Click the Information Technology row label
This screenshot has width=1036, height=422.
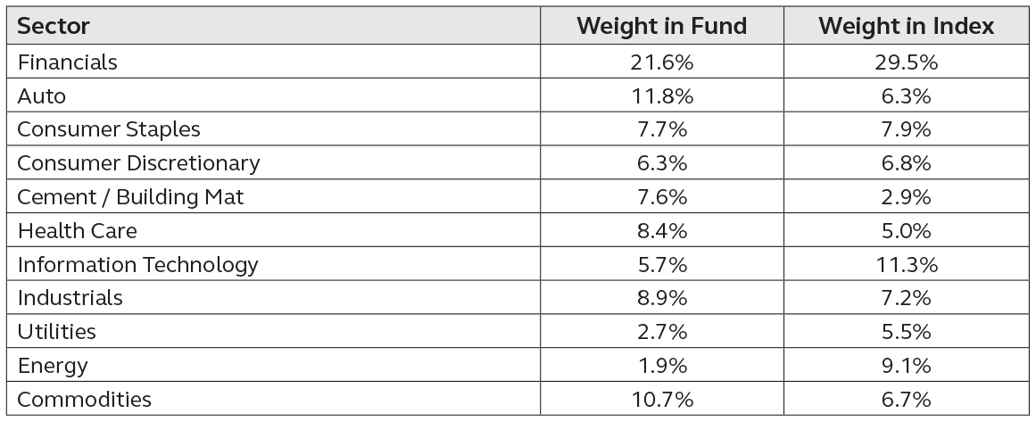tap(137, 265)
